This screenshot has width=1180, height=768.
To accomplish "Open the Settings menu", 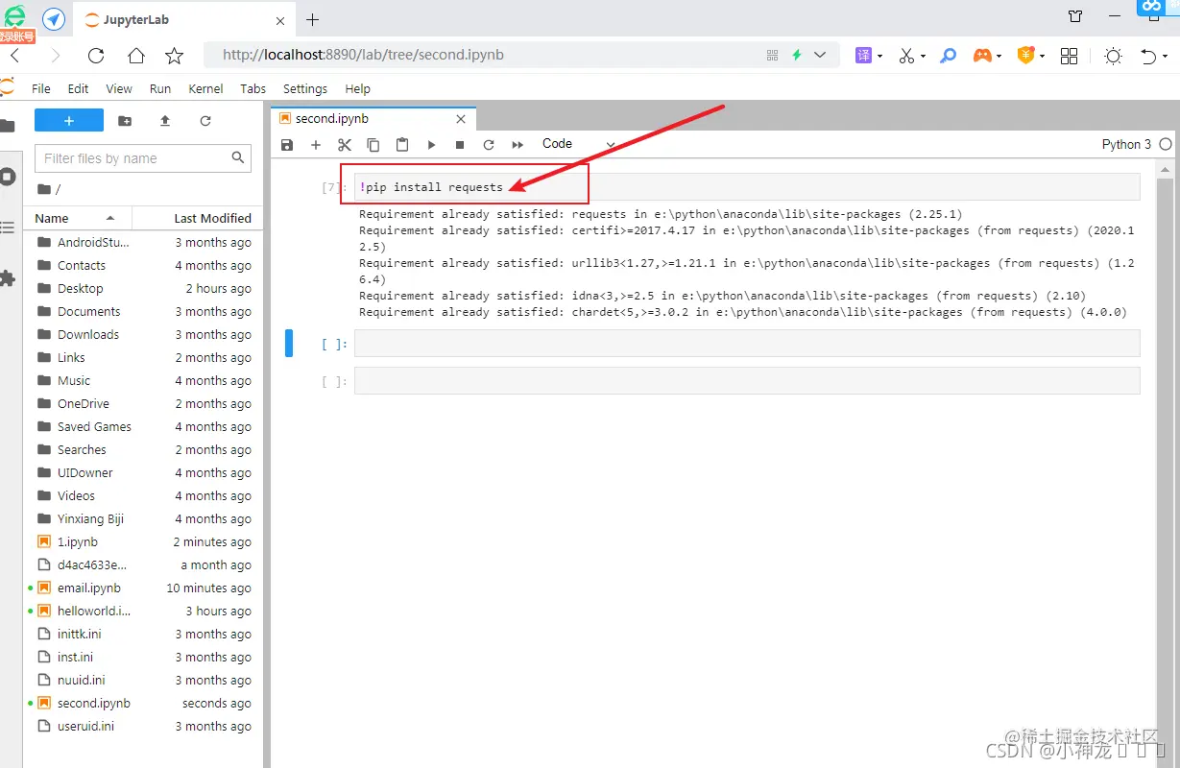I will (x=305, y=88).
